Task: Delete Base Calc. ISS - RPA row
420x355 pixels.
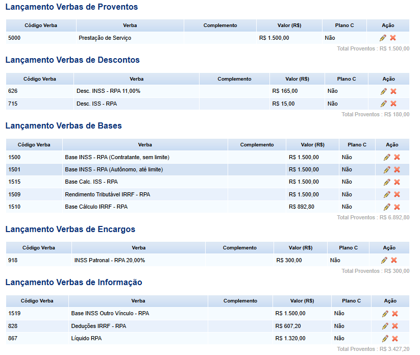Action: (x=397, y=182)
